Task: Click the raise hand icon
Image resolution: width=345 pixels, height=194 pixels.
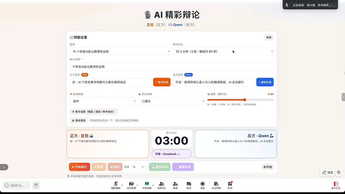Action: 36,185
